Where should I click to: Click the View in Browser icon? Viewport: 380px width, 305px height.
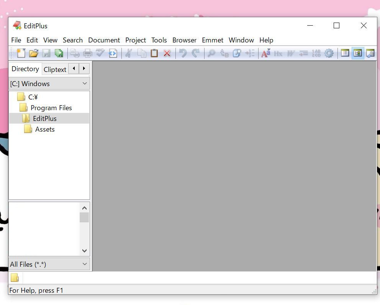(x=113, y=53)
